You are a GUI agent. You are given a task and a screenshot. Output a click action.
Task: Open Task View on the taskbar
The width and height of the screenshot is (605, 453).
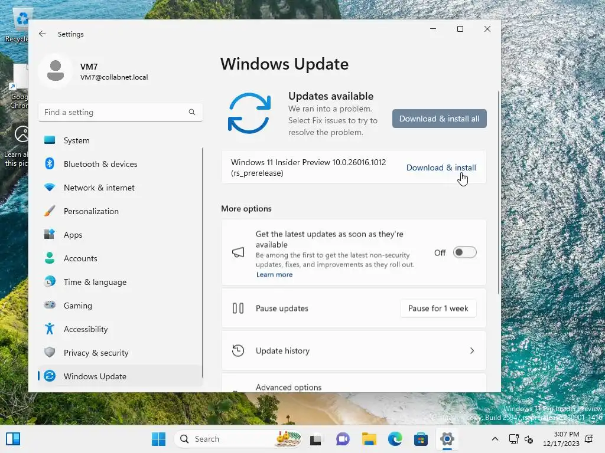(315, 439)
